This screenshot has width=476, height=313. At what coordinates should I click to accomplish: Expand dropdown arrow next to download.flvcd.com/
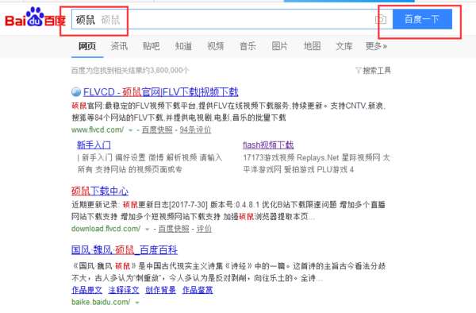[148, 229]
